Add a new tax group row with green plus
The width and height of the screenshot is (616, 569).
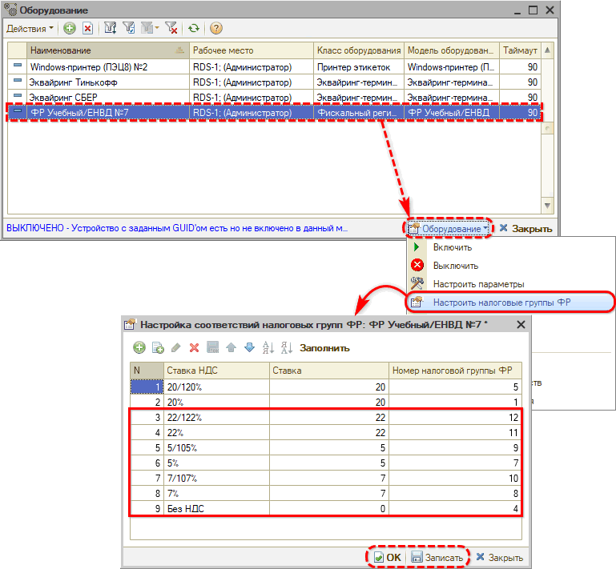click(139, 347)
